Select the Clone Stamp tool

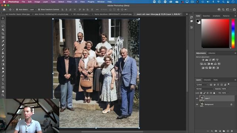3,53
